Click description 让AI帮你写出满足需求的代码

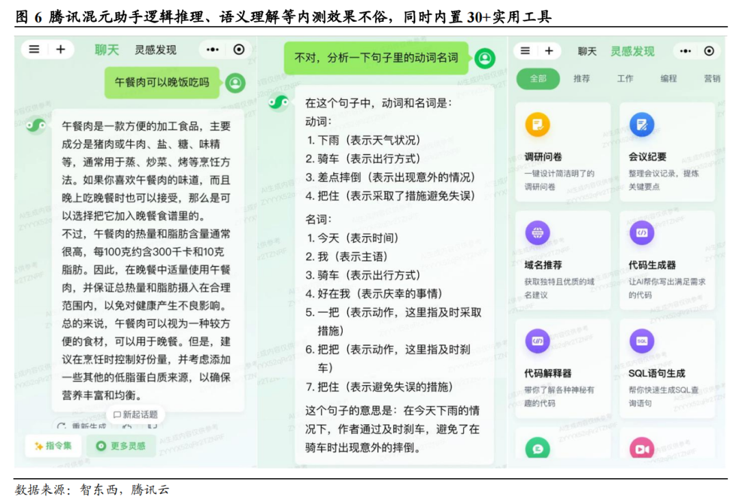667,289
